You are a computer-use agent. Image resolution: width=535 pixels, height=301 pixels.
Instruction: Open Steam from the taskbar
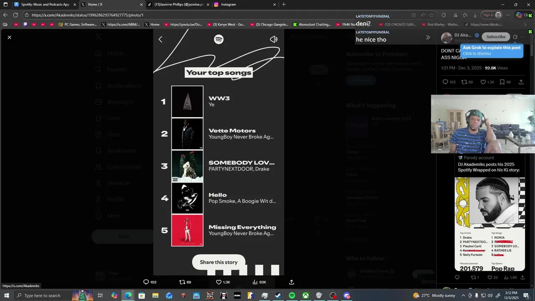tap(278, 296)
